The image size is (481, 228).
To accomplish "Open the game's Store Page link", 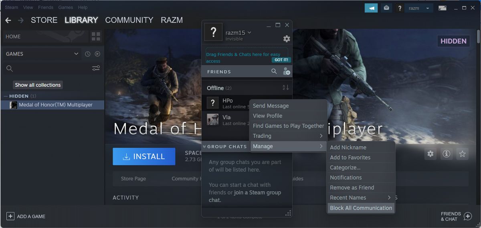I will [x=133, y=179].
